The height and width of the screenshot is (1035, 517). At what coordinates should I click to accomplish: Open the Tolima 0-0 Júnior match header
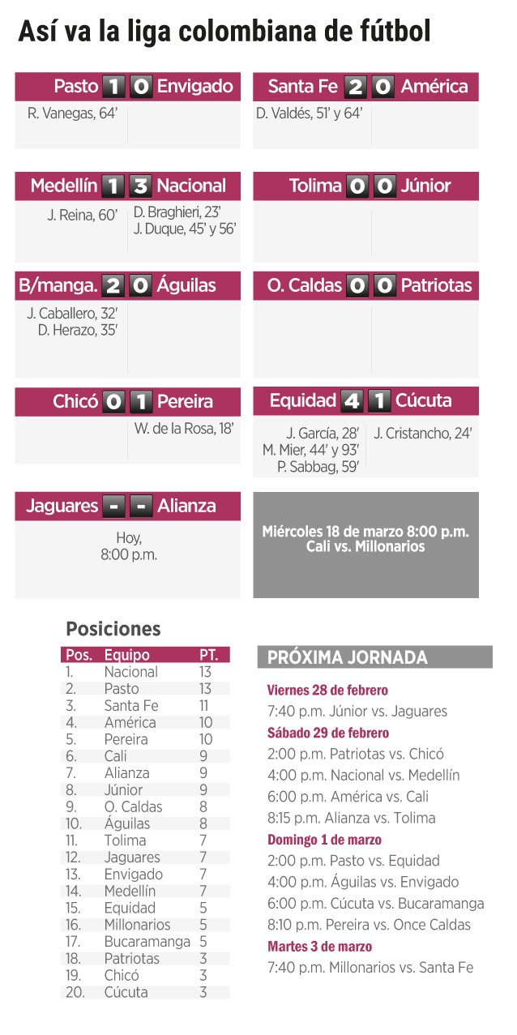click(365, 186)
